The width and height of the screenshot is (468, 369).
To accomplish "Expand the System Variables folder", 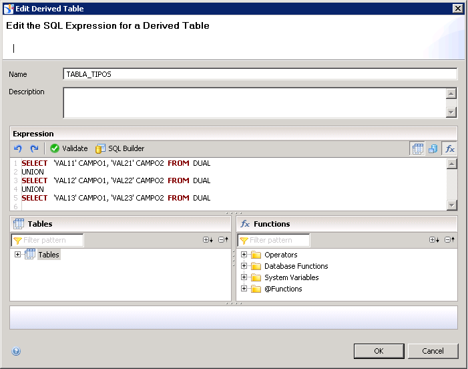I will click(244, 277).
